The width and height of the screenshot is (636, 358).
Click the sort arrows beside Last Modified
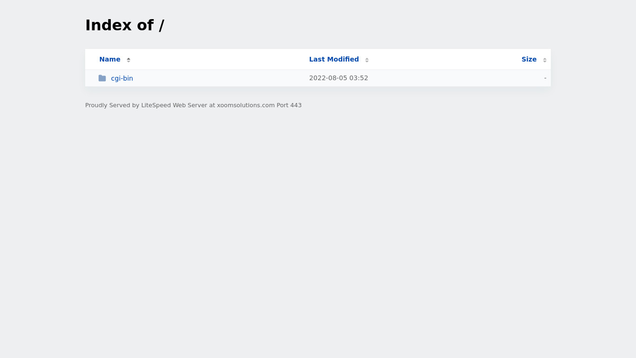pyautogui.click(x=367, y=60)
